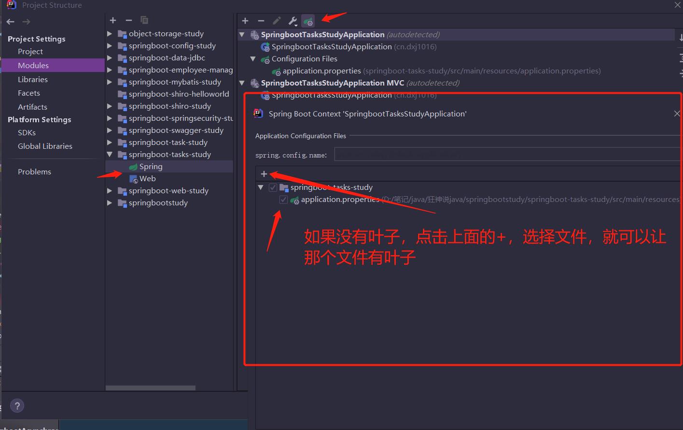Select the springboot-task-study module
This screenshot has height=430, width=683.
point(168,143)
